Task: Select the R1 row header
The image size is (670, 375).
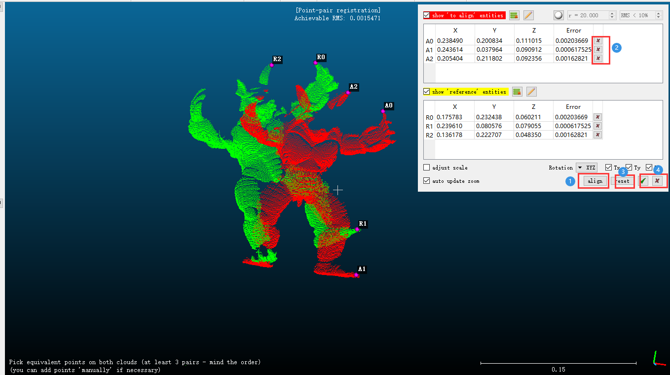Action: (429, 126)
